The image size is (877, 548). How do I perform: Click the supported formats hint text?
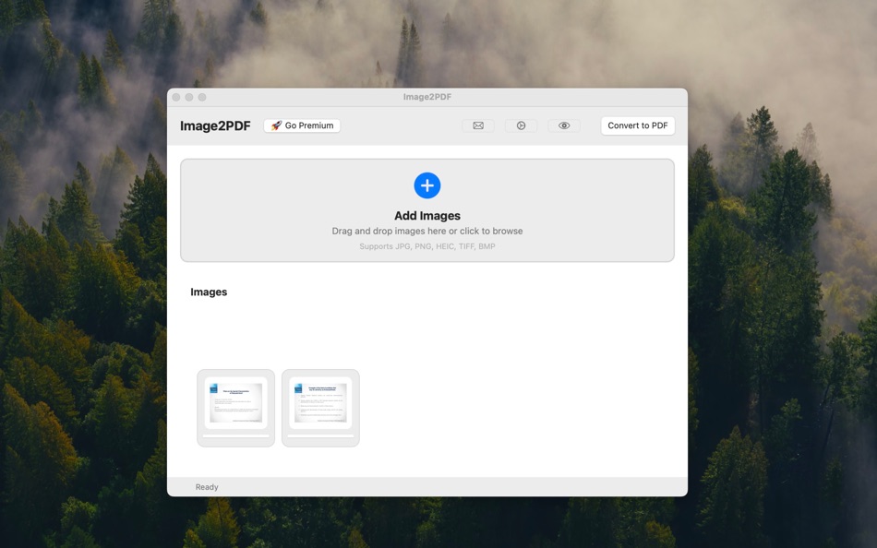click(x=426, y=246)
